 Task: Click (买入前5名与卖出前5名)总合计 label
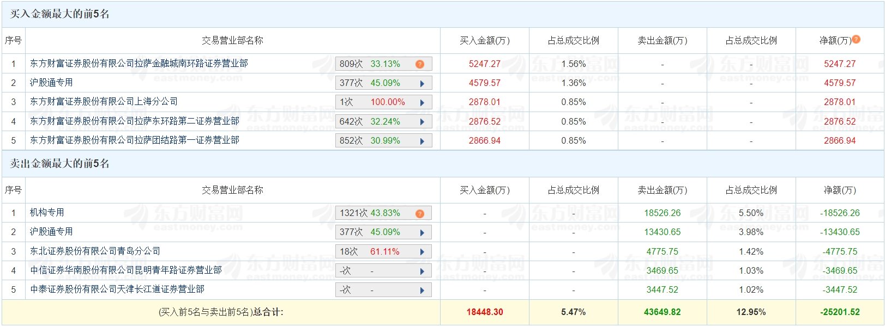221,312
